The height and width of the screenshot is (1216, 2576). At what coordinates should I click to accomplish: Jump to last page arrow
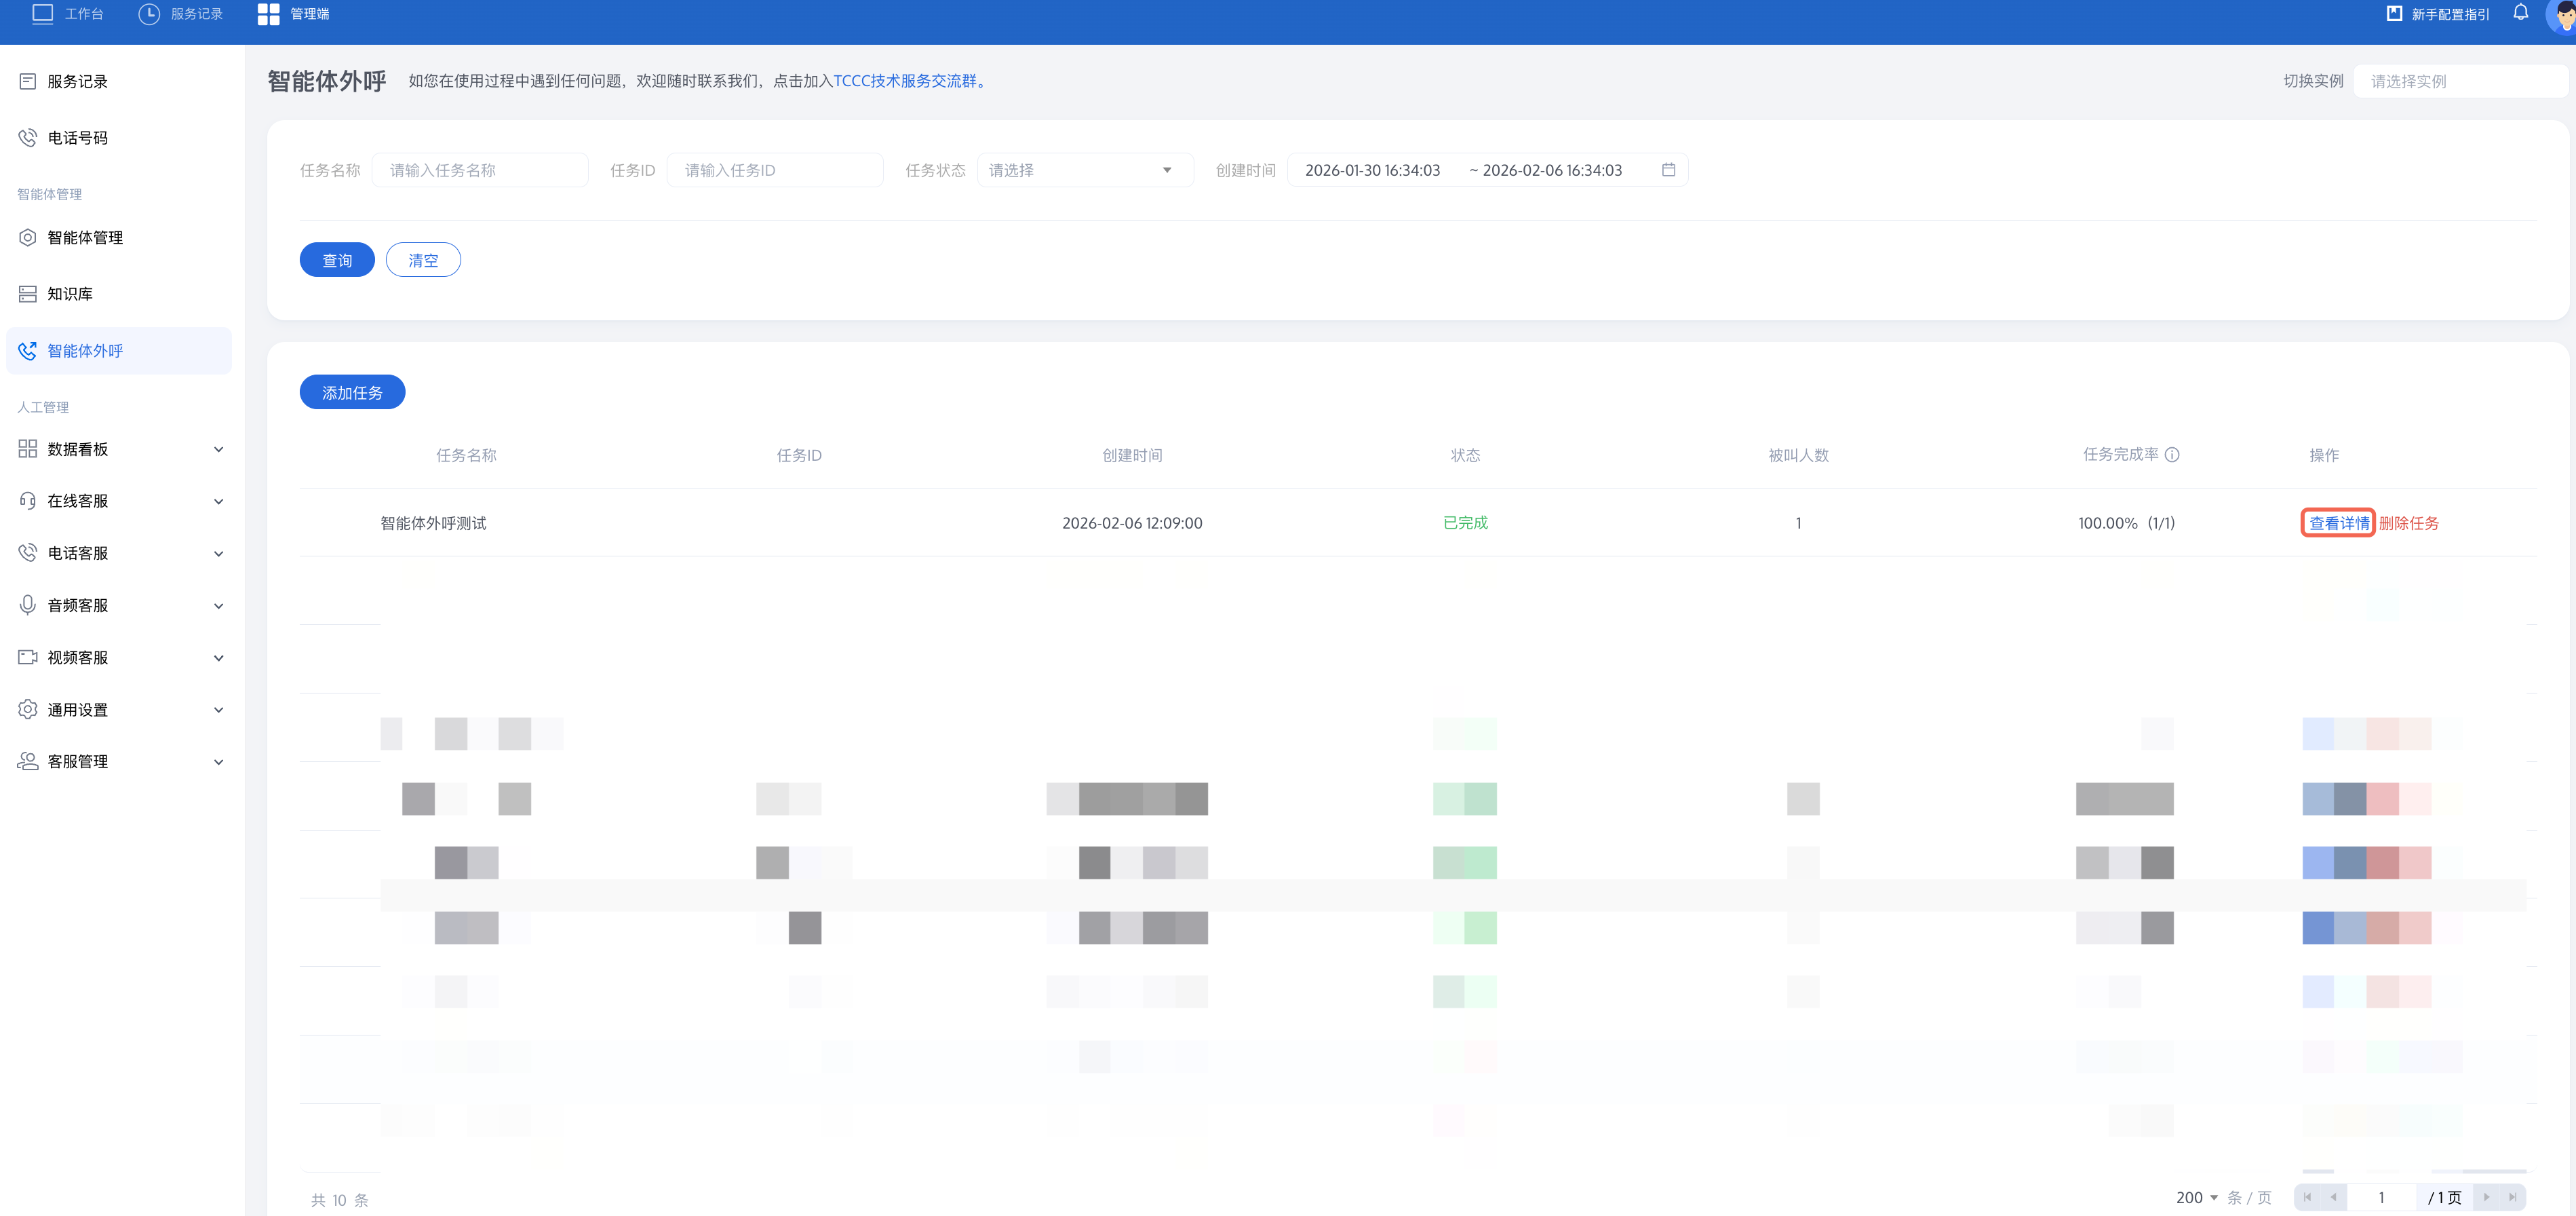(x=2512, y=1197)
